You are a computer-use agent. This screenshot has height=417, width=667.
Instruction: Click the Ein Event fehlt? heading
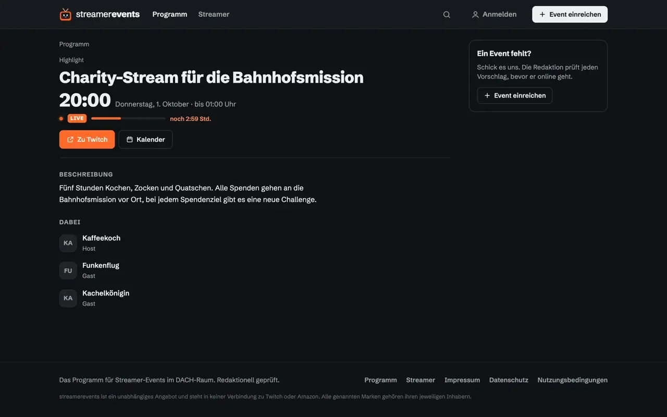coord(504,54)
